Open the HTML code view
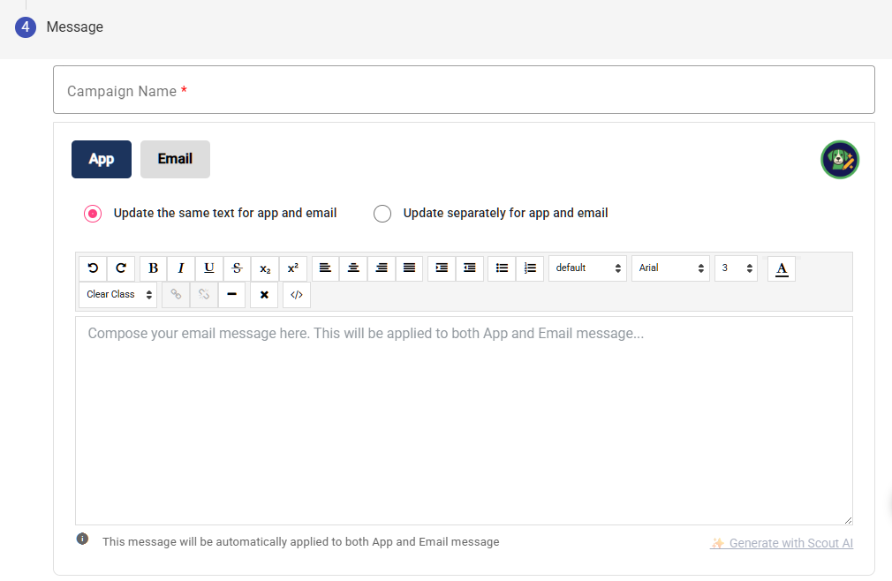The height and width of the screenshot is (581, 892). (297, 295)
